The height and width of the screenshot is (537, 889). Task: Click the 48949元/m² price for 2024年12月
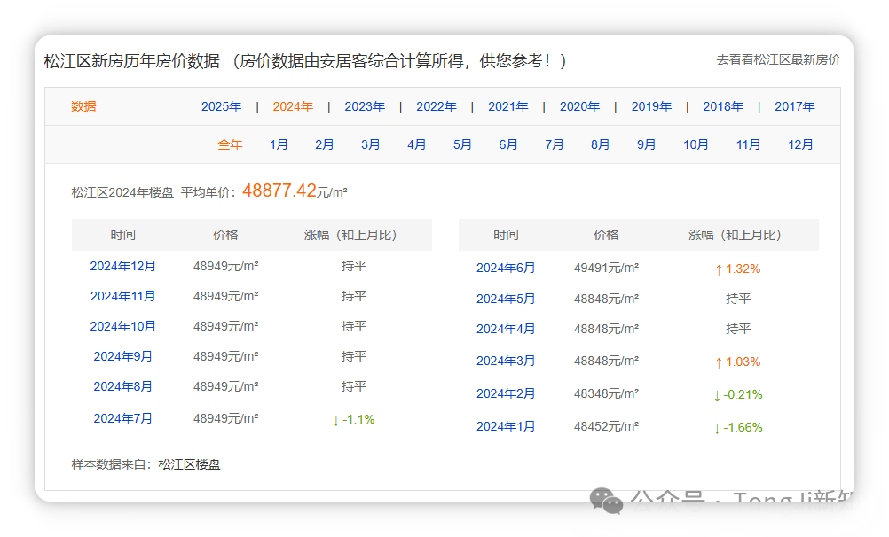[225, 266]
